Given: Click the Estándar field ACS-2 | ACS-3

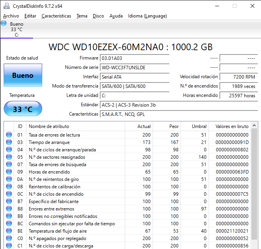Looking at the screenshot, I should pos(179,105).
